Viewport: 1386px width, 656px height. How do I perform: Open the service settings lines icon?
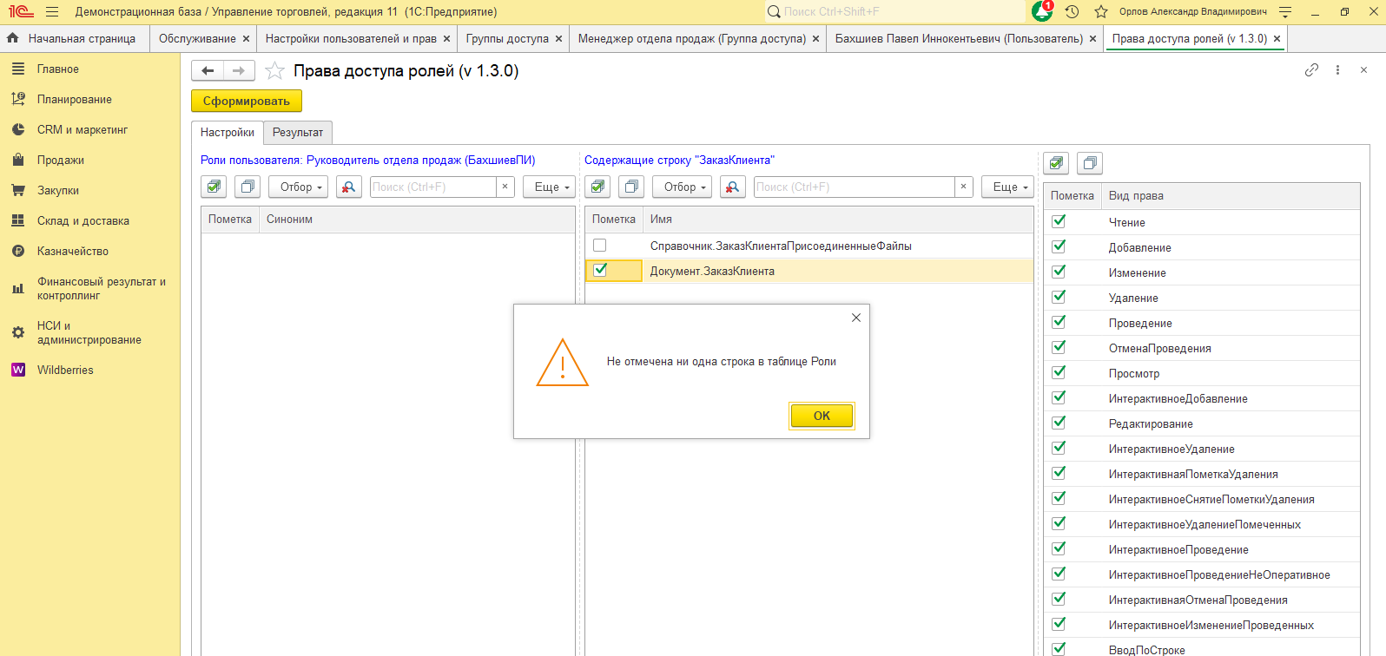[x=1285, y=12]
